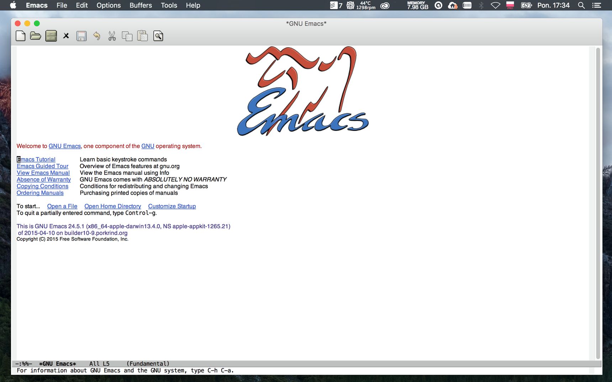Open Spotlight search in the menu bar
Viewport: 612px width, 382px height.
(581, 5)
